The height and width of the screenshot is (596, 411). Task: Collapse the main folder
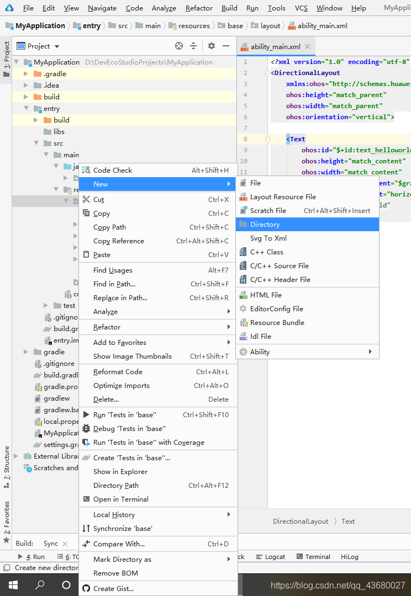[x=46, y=155]
